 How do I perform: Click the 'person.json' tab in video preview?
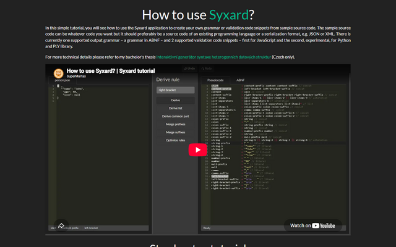(x=62, y=80)
